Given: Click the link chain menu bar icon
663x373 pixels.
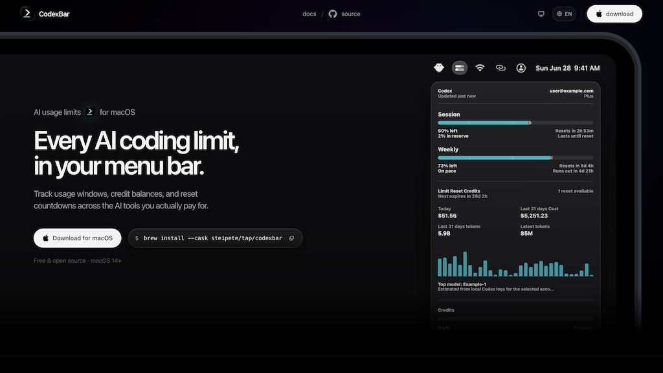Looking at the screenshot, I should tap(500, 67).
